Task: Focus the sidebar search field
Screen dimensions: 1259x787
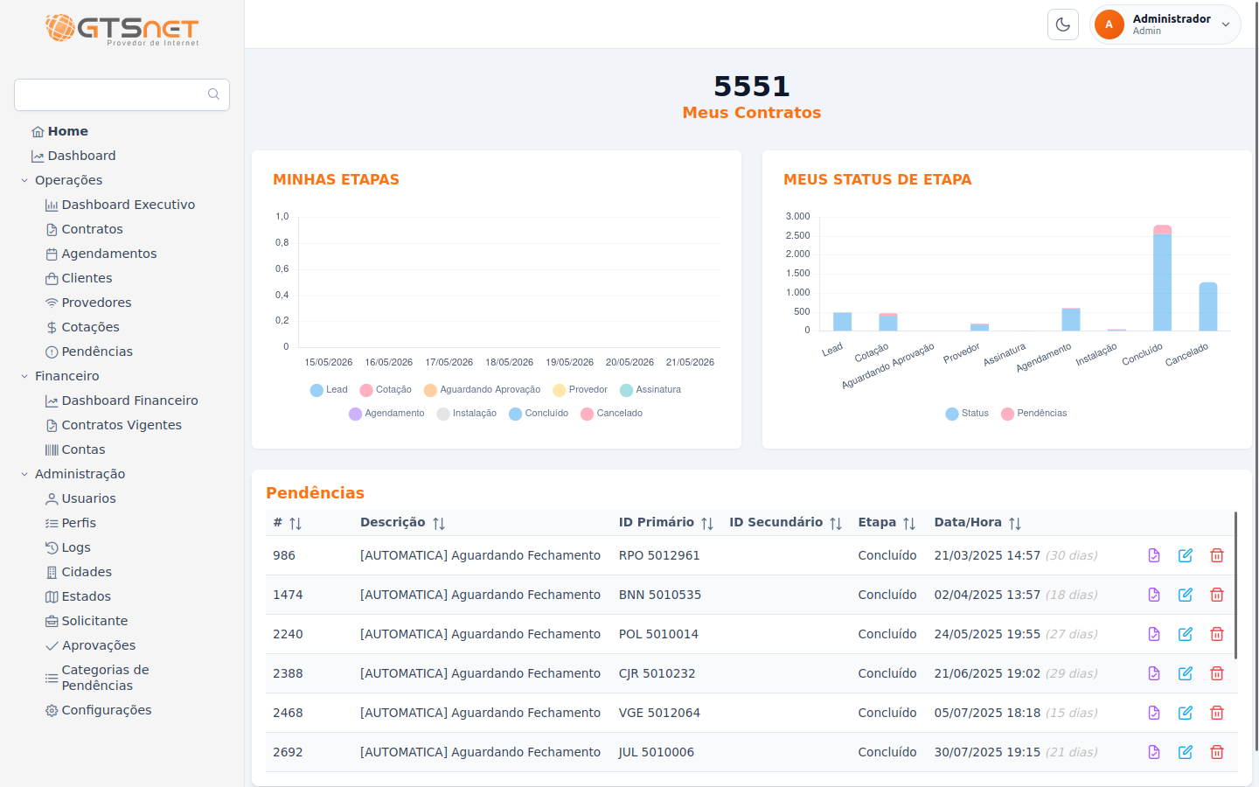Action: pos(122,94)
